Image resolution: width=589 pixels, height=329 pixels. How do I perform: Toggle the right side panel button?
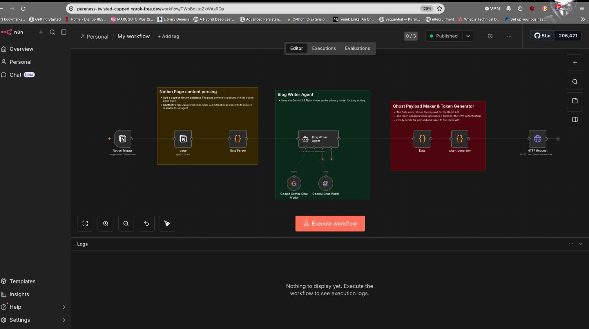tap(575, 120)
